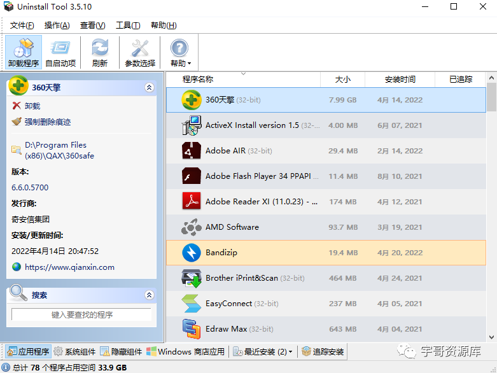Image resolution: width=497 pixels, height=373 pixels.
Task: Click the Edraw Max program icon
Action: pyautogui.click(x=191, y=328)
